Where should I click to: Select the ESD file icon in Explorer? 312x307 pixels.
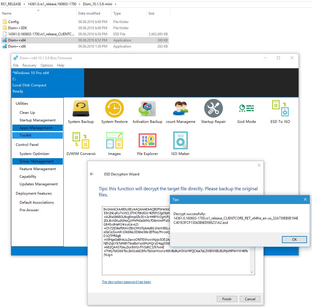(x=5, y=34)
